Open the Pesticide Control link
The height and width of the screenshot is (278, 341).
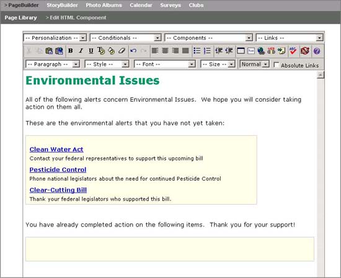(58, 169)
